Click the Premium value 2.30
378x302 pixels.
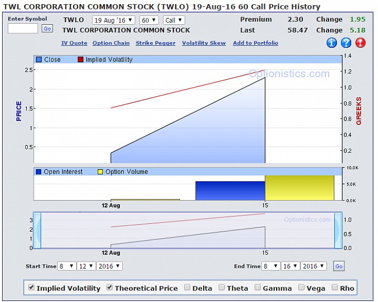click(x=295, y=19)
